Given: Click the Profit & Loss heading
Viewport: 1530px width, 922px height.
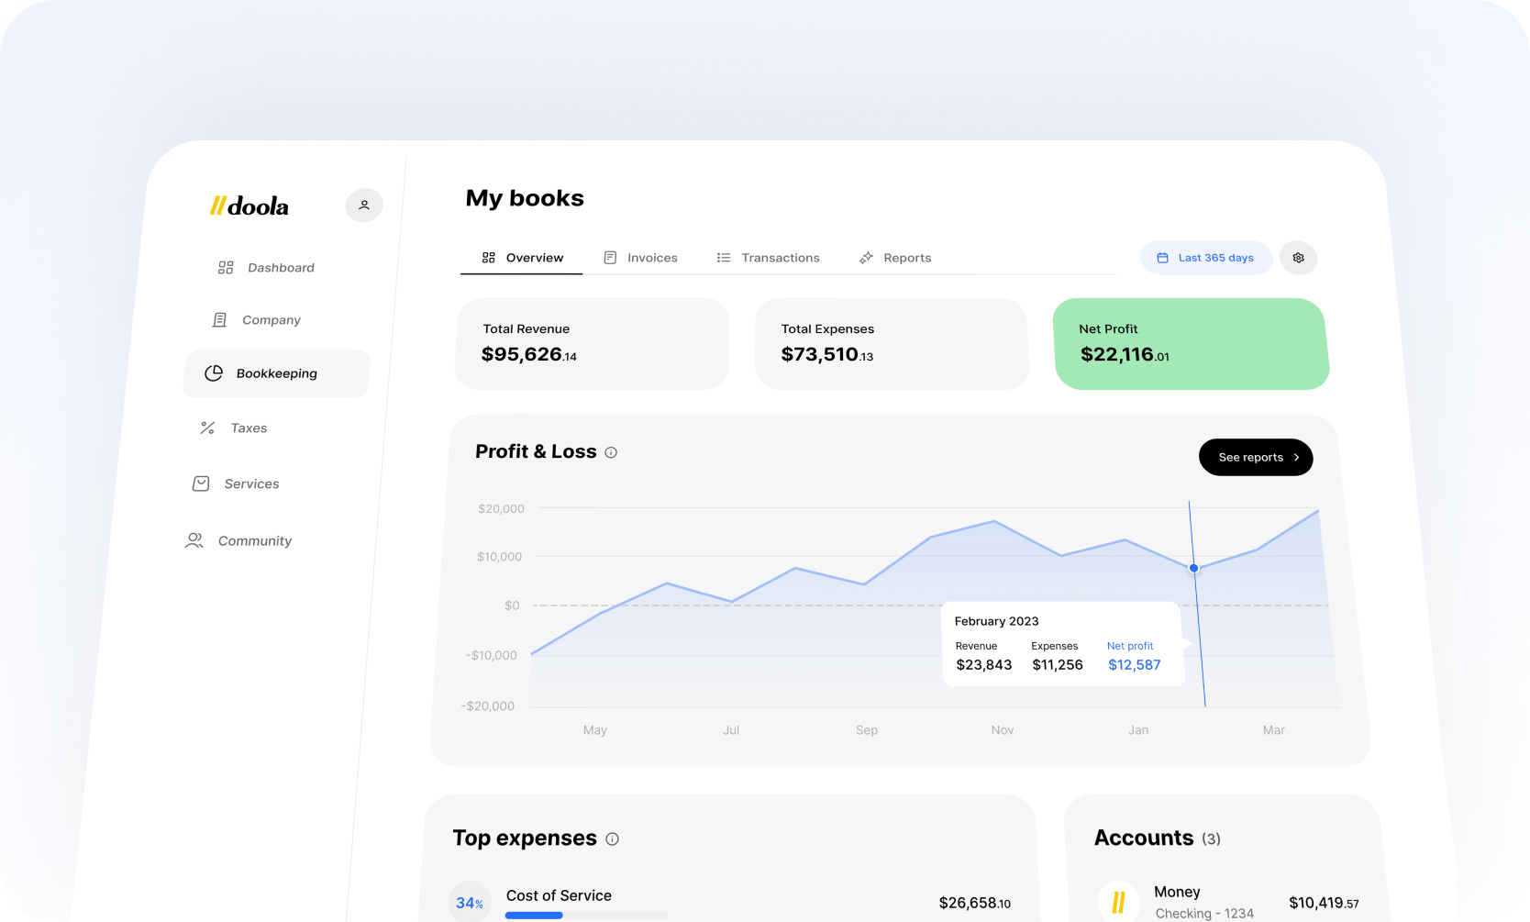Looking at the screenshot, I should (536, 451).
